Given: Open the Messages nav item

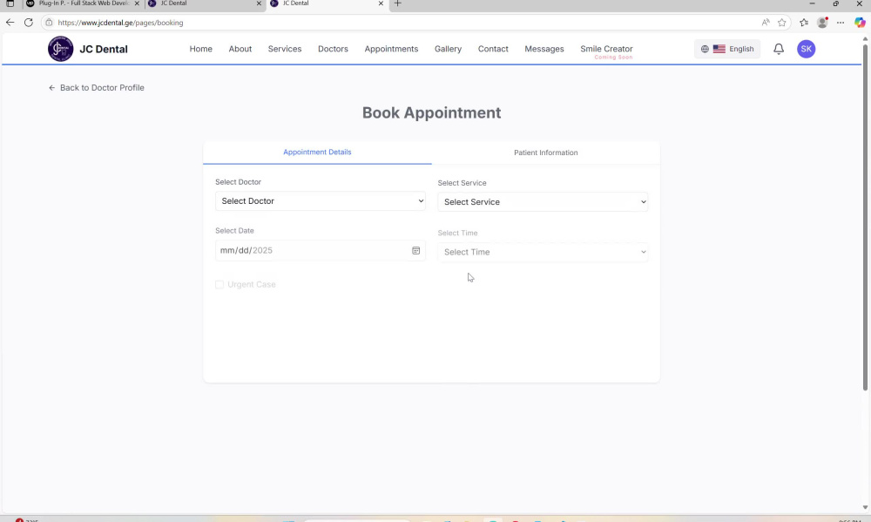Looking at the screenshot, I should click(544, 49).
